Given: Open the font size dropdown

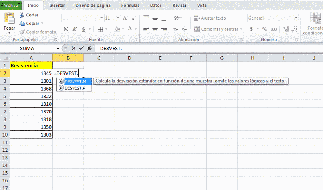Looking at the screenshot, I should (118, 18).
